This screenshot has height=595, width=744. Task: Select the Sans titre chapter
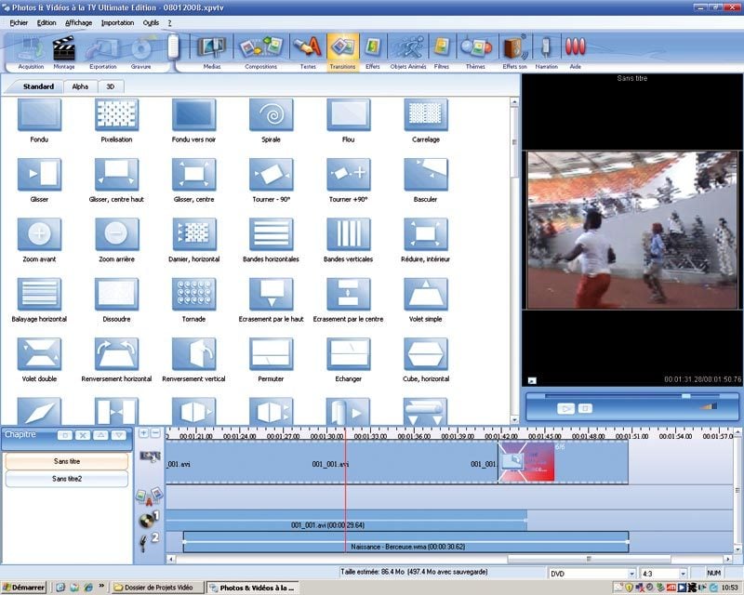66,461
